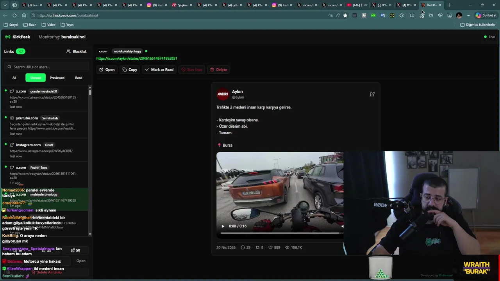This screenshot has width=500, height=281.
Task: Click the browser home icon
Action: pos(24,15)
